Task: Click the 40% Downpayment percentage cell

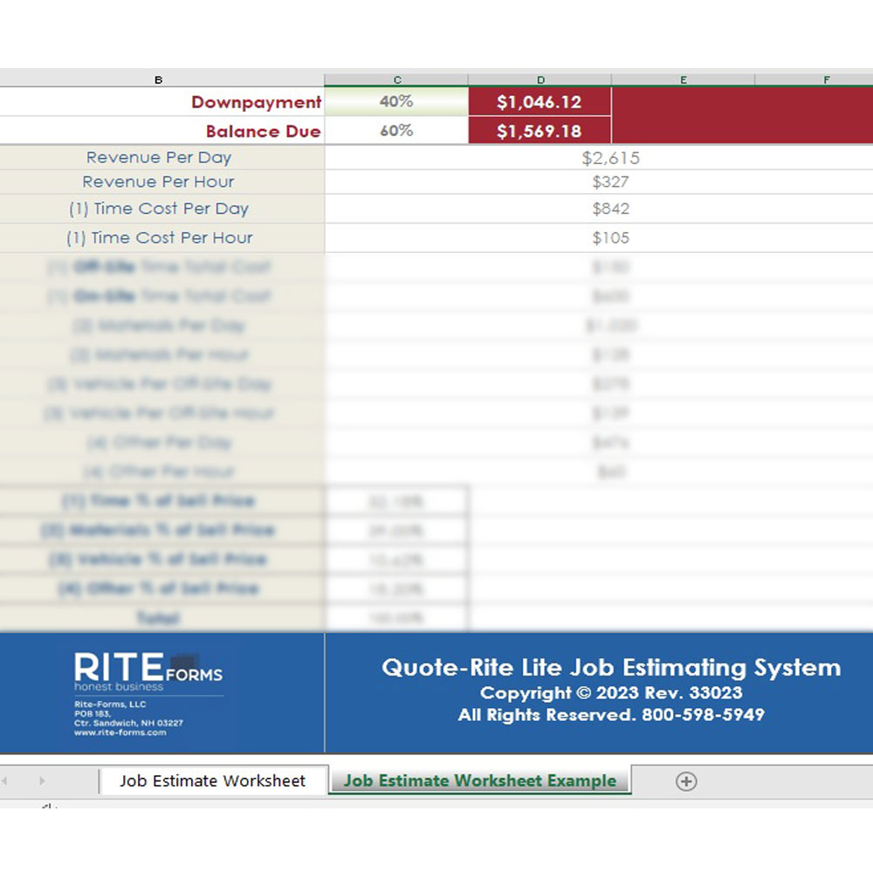Action: (x=396, y=101)
